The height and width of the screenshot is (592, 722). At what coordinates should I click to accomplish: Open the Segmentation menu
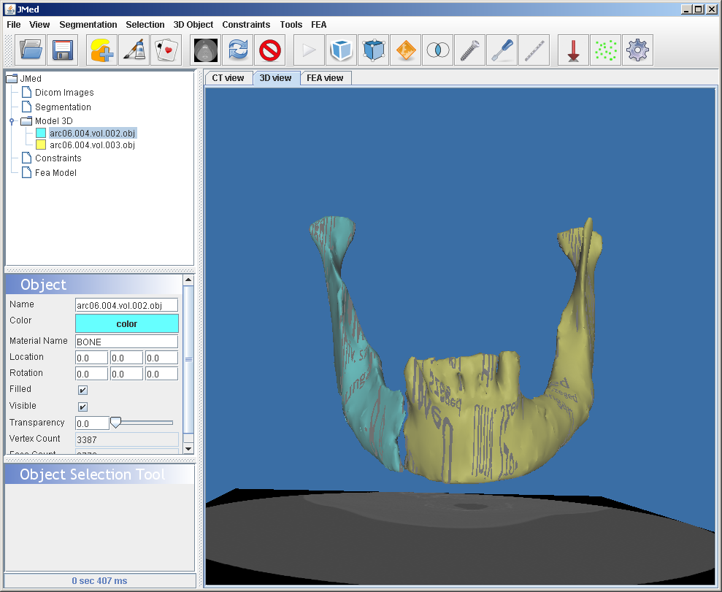88,25
